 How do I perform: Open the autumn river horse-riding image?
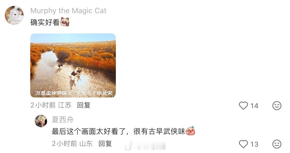point(73,65)
